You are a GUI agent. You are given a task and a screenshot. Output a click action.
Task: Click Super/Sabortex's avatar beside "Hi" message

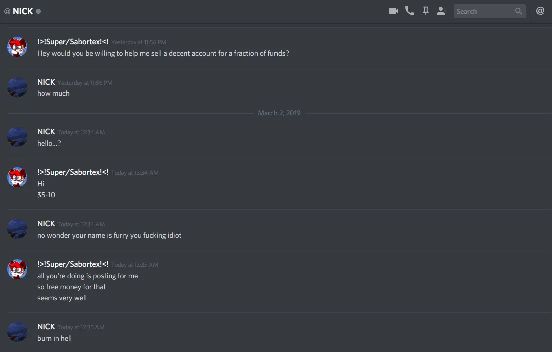[x=17, y=177]
